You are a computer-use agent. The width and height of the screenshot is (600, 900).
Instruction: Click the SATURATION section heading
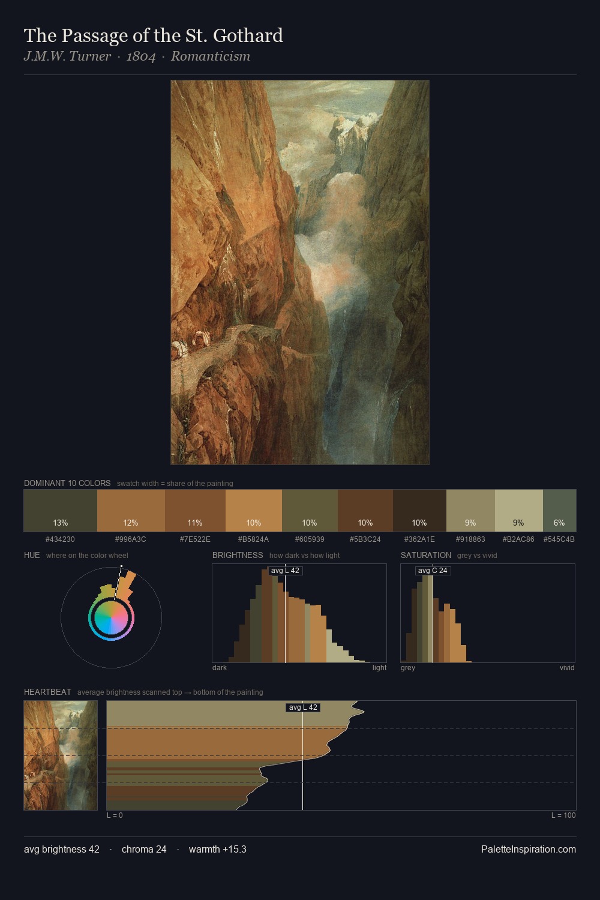[x=426, y=555]
